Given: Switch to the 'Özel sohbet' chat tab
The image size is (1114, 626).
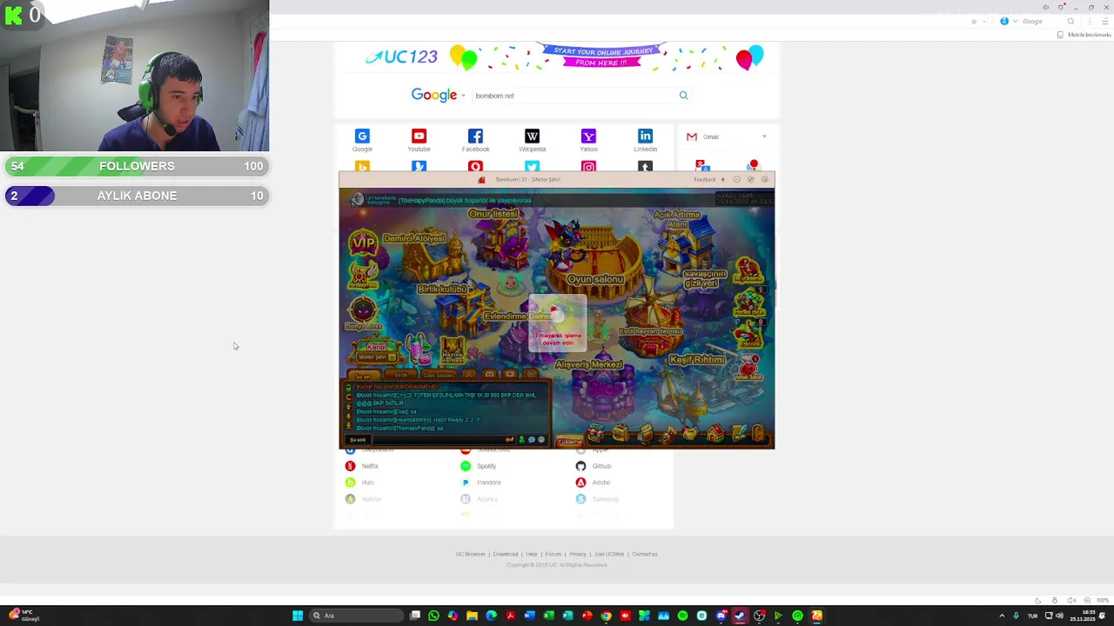Looking at the screenshot, I should 439,376.
